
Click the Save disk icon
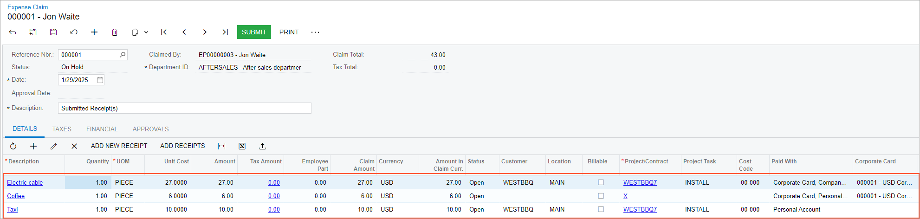[x=53, y=32]
